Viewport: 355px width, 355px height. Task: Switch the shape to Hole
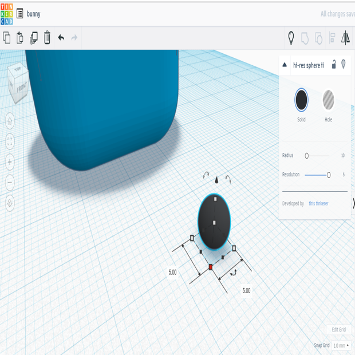(328, 100)
